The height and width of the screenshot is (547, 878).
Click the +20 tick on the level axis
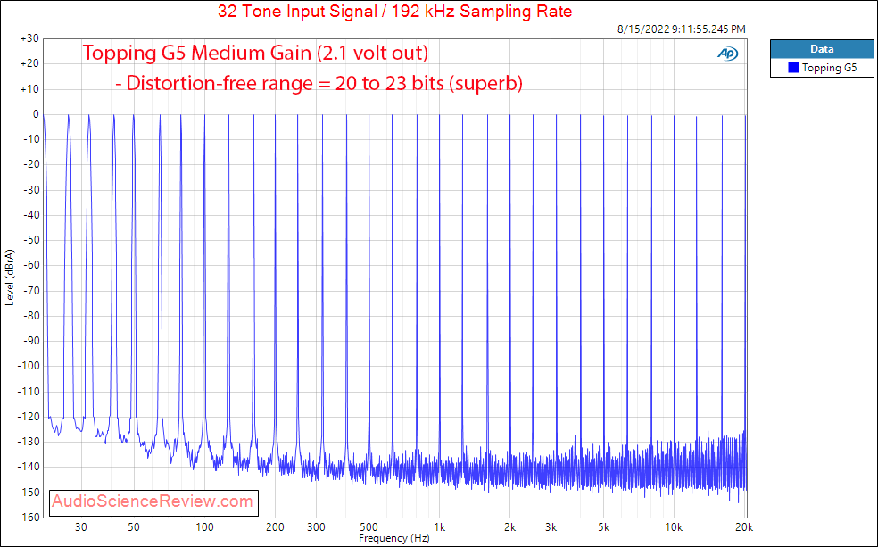[x=29, y=64]
